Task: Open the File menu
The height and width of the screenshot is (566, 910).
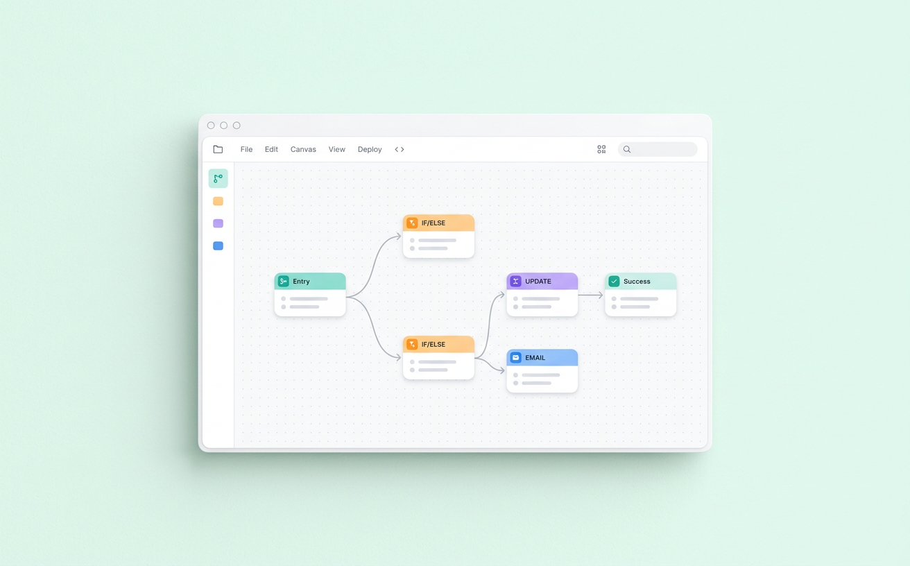Action: point(246,149)
